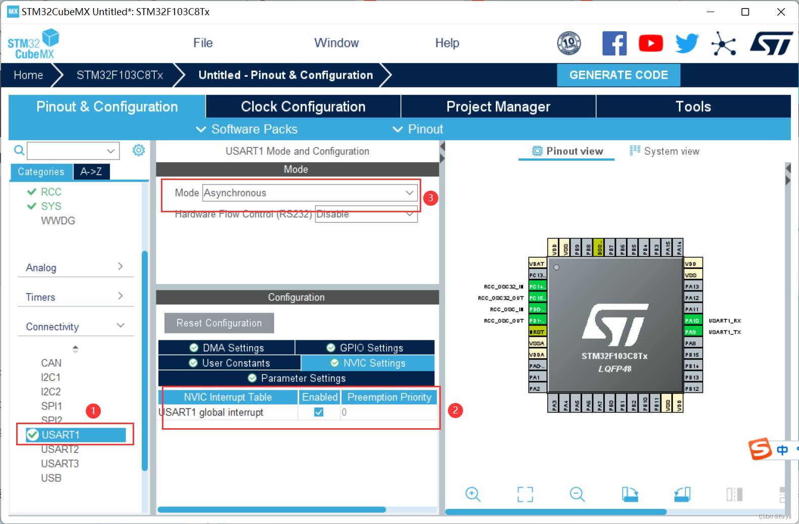
Task: Open the YouTube icon link
Action: [x=651, y=43]
